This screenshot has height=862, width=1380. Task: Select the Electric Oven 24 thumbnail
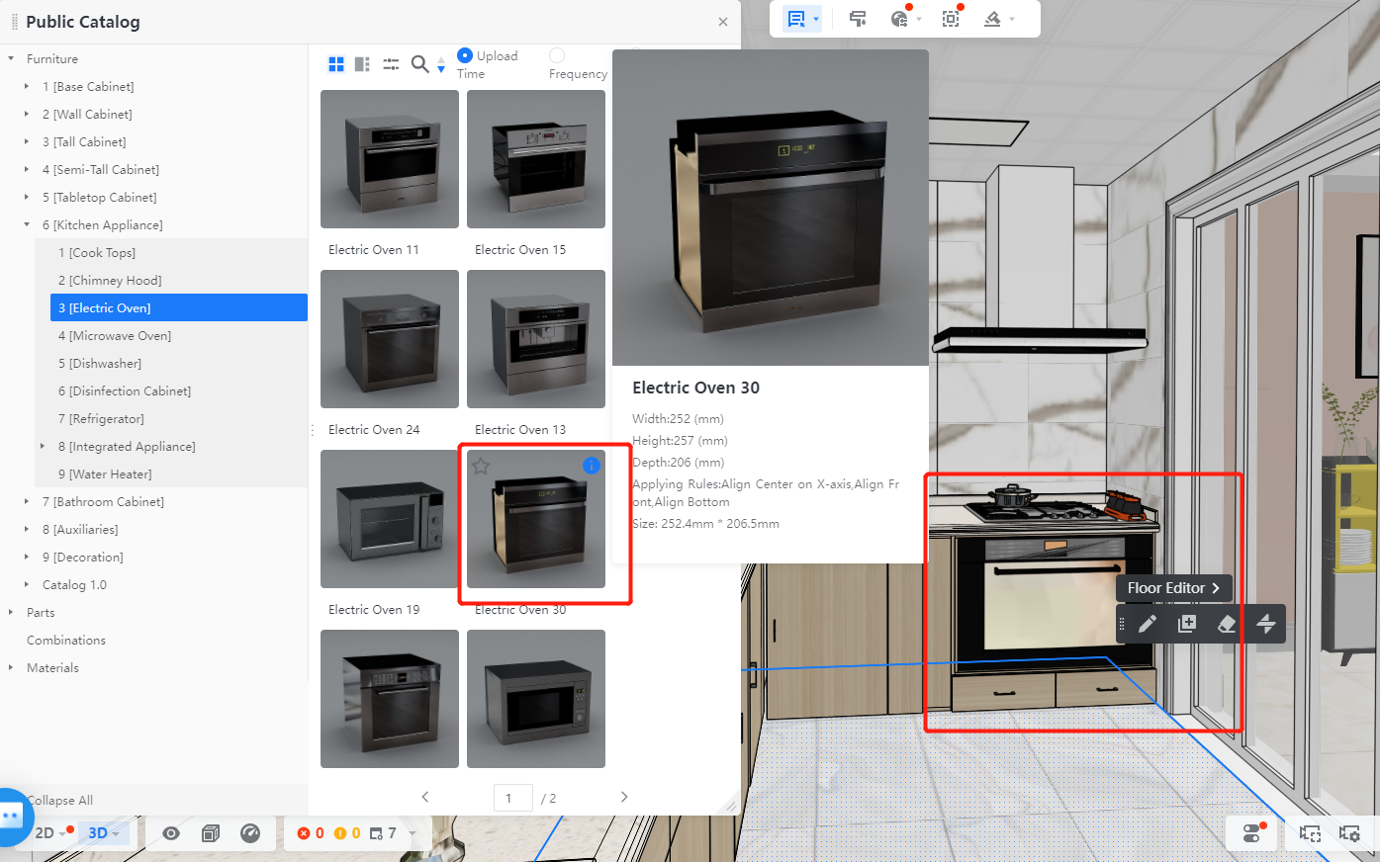tap(390, 339)
